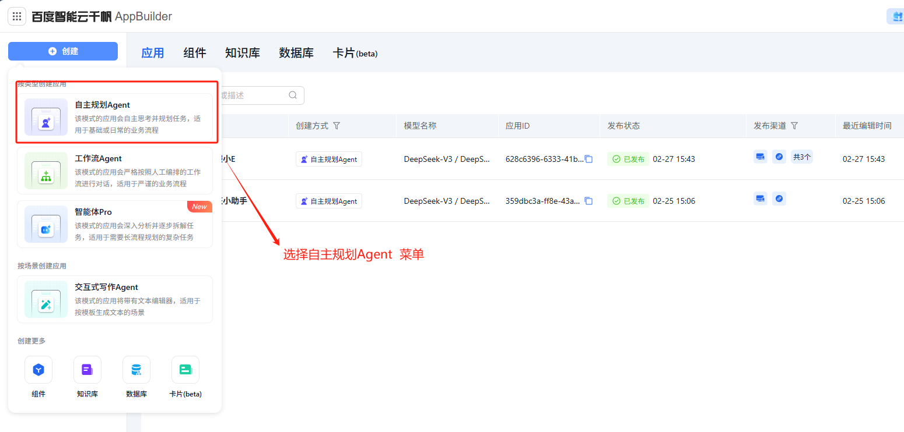Click the 创建更多 section label
The image size is (904, 432).
pos(31,341)
